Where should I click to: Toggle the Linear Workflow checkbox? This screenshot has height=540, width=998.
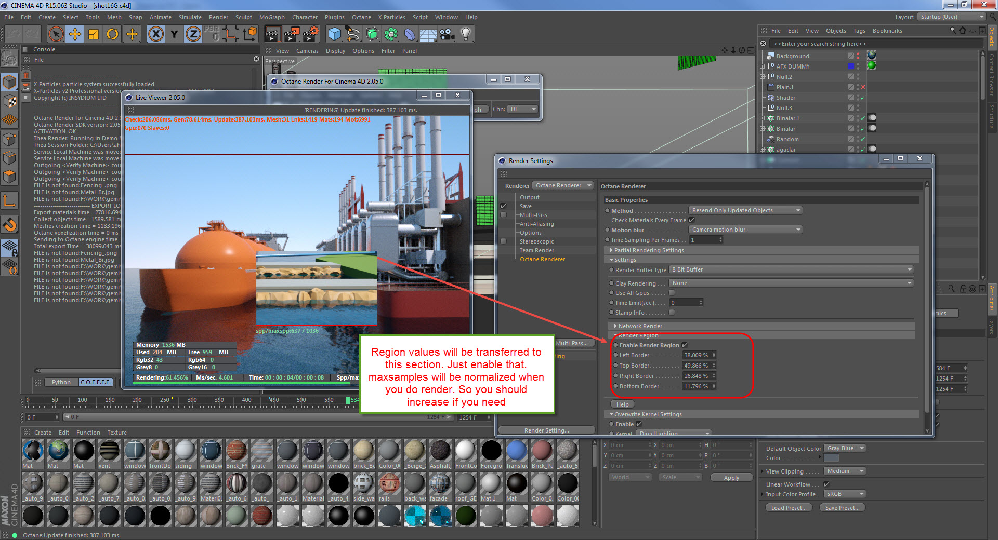coord(826,484)
